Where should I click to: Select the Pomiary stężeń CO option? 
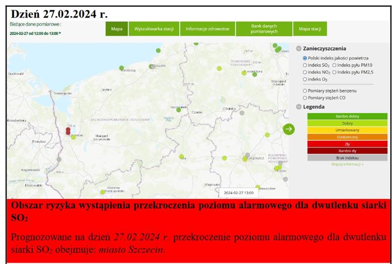[305, 98]
